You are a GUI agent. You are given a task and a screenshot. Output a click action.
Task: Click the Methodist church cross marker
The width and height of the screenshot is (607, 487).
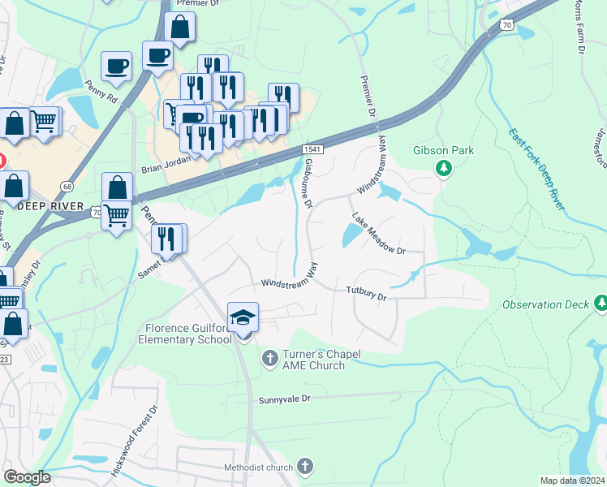click(x=305, y=466)
